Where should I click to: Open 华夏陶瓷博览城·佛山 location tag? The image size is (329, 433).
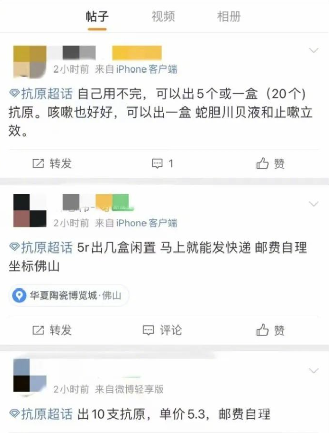coord(69,296)
